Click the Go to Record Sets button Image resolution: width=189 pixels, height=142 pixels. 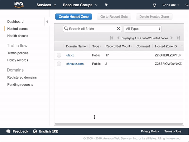[x=114, y=17]
